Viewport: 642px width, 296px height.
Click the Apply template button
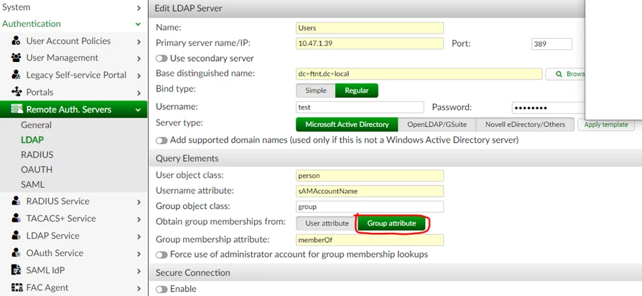[x=606, y=125]
